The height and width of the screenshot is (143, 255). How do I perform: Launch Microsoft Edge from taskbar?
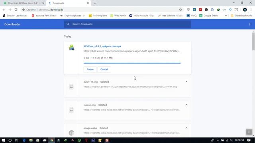pyautogui.click(x=24, y=140)
